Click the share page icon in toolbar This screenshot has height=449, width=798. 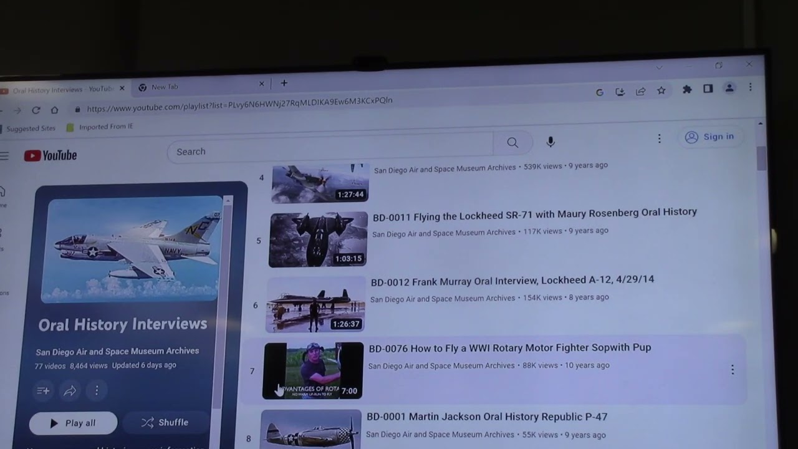pyautogui.click(x=640, y=91)
